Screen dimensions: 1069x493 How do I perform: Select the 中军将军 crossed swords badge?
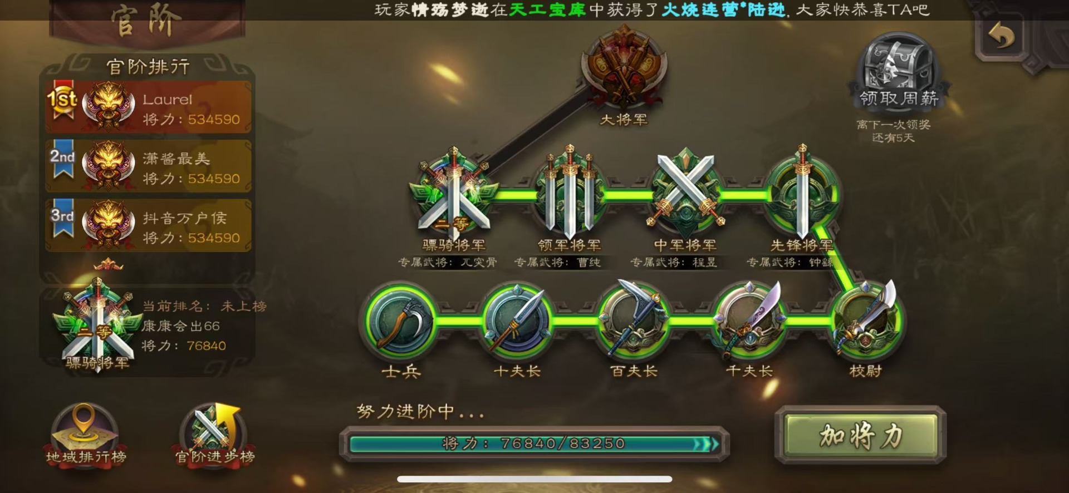pyautogui.click(x=685, y=192)
